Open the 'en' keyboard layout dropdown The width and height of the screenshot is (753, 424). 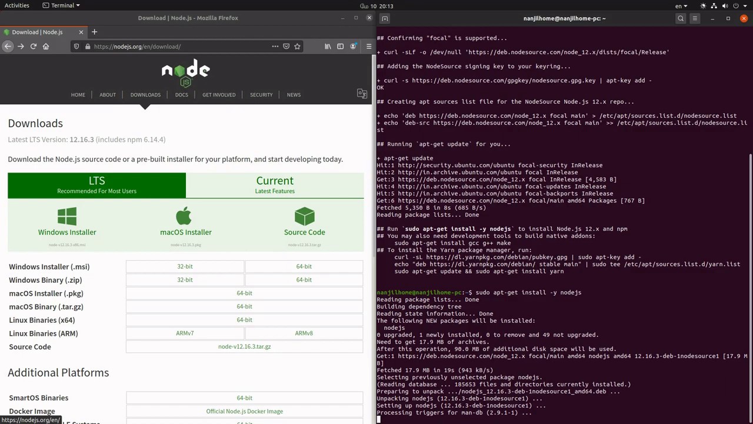pyautogui.click(x=681, y=6)
